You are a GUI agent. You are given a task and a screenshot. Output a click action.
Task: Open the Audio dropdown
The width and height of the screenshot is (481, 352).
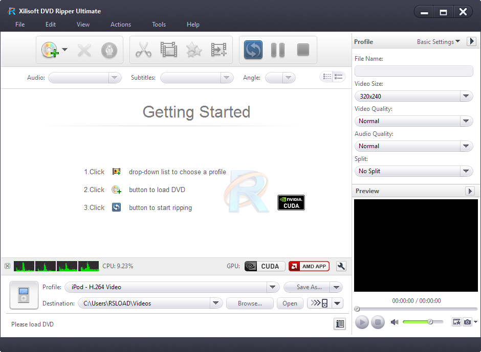pyautogui.click(x=85, y=78)
